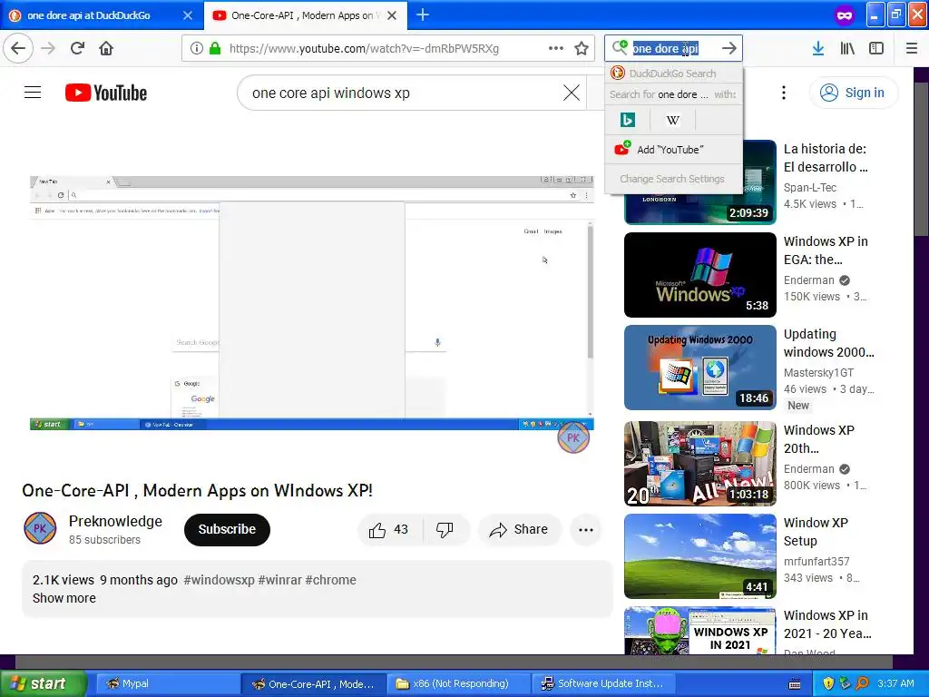Click the forward navigation arrow
The height and width of the screenshot is (697, 929).
(49, 48)
